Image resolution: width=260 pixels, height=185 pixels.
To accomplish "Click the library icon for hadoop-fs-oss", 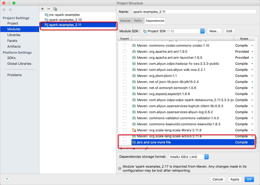I will pyautogui.click(x=134, y=63).
